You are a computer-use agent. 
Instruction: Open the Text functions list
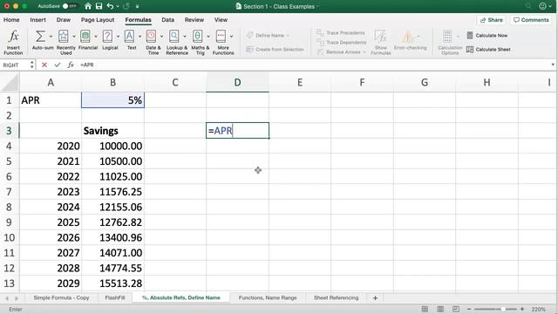click(130, 36)
